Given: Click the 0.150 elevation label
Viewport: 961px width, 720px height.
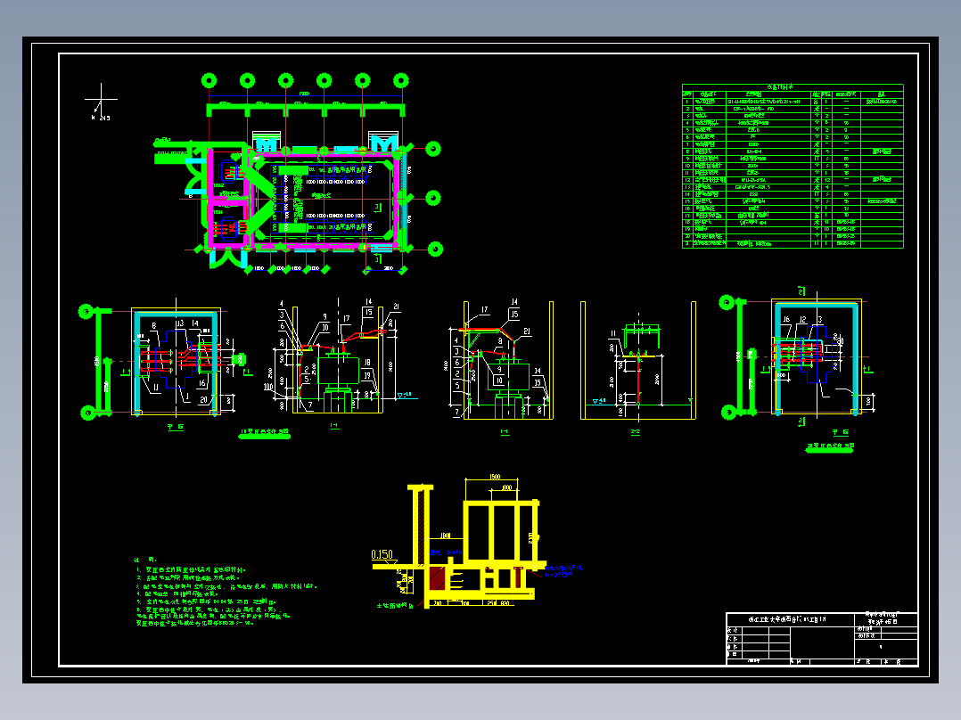Looking at the screenshot, I should (382, 554).
